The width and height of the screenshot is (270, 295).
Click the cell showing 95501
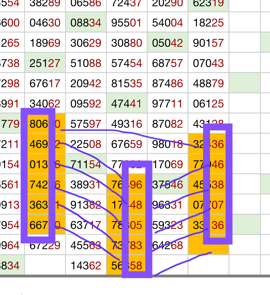(x=127, y=23)
